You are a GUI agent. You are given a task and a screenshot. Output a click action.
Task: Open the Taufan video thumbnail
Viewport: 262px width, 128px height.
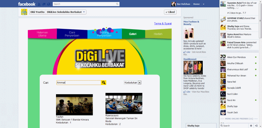click(74, 105)
